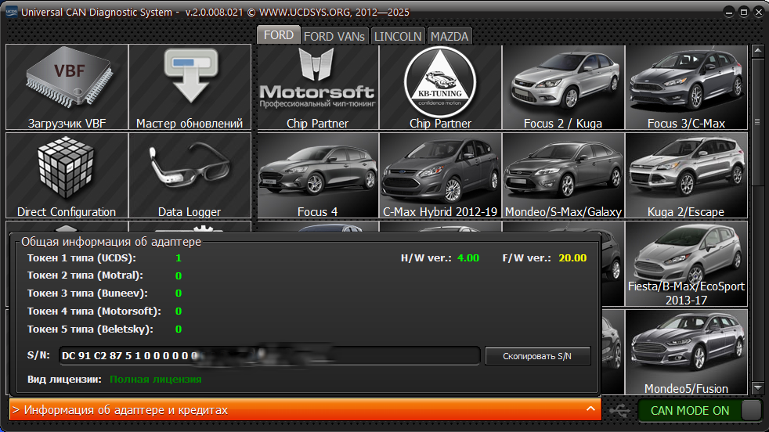Click the Токен 4 типа (Motorsoft) label

tap(94, 311)
